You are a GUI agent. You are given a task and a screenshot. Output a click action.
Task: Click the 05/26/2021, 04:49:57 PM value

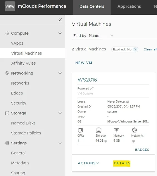124,106
